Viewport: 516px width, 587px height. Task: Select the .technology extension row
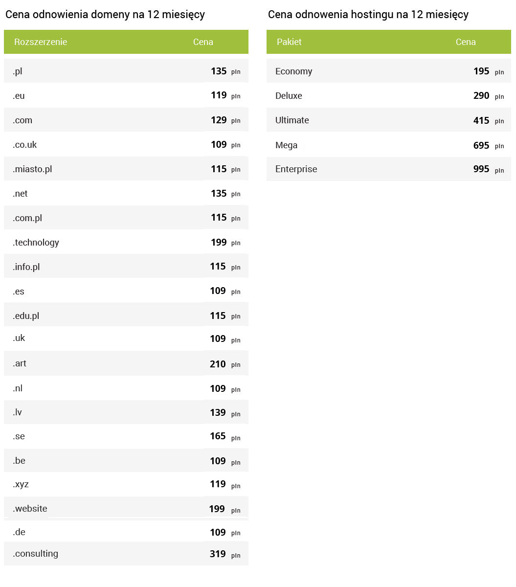(126, 242)
